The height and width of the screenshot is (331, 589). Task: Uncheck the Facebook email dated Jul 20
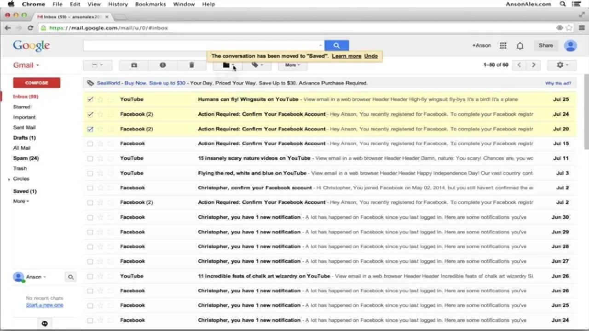[x=90, y=129]
